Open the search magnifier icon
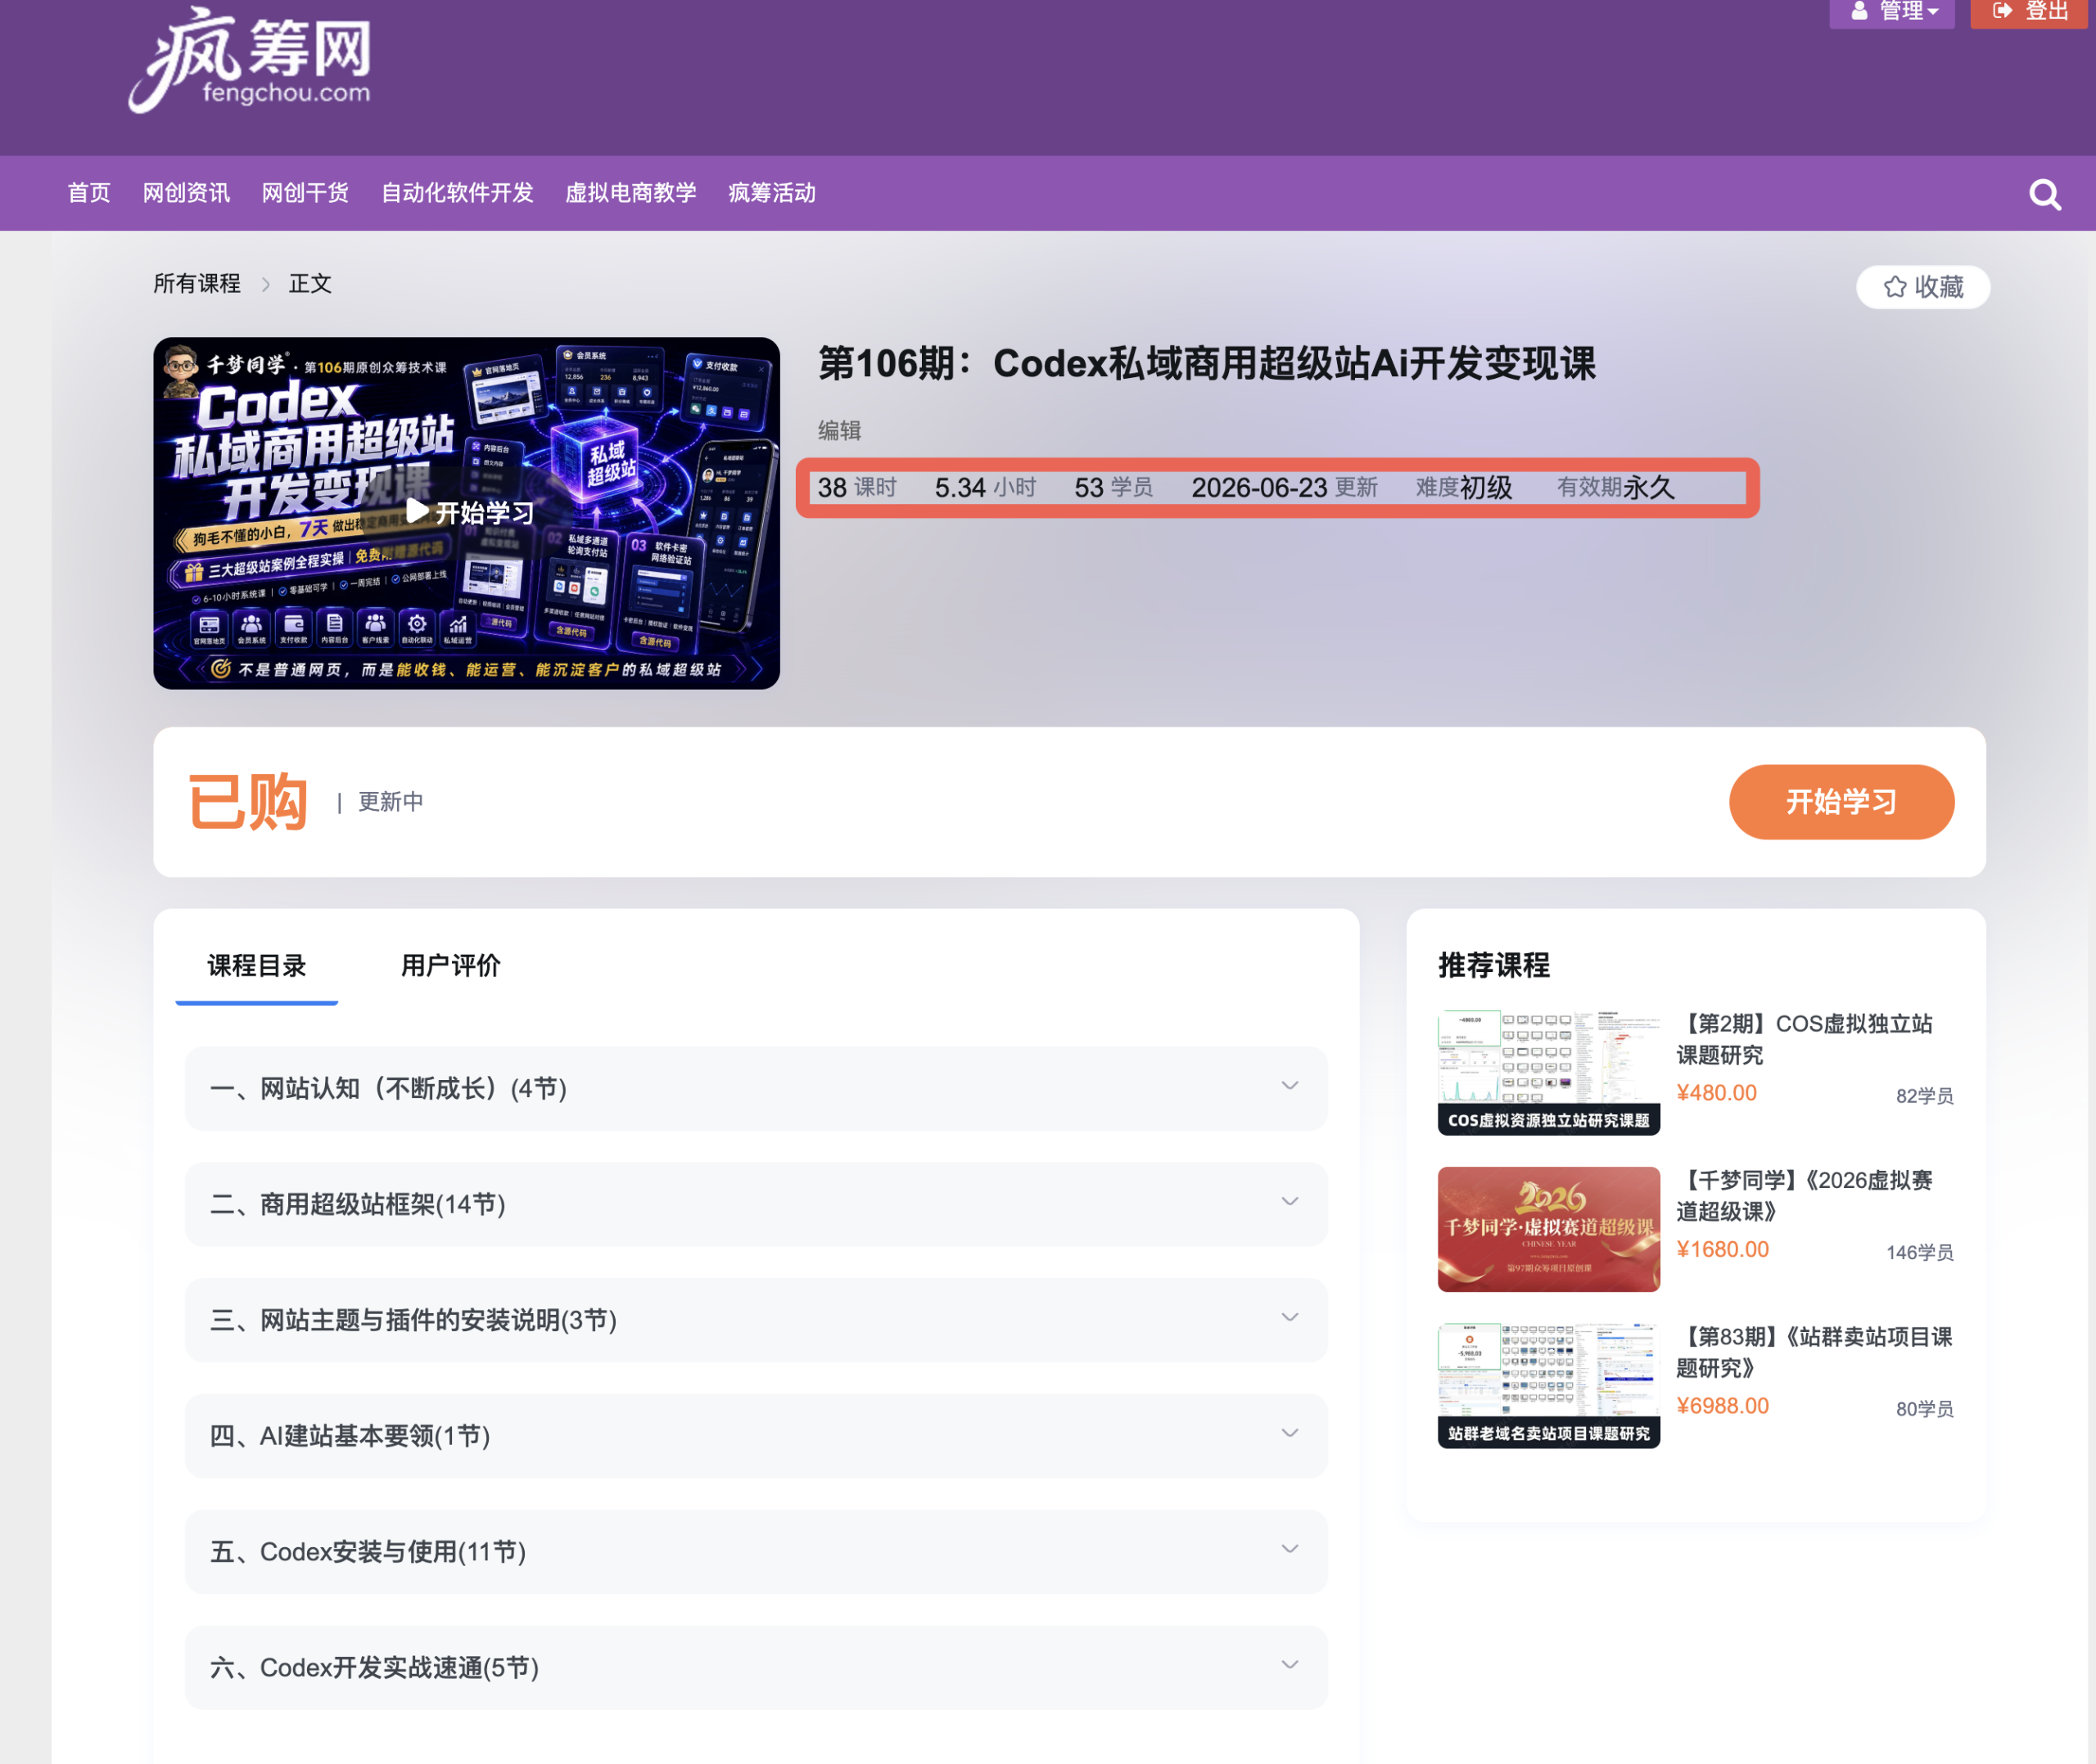 pyautogui.click(x=2044, y=194)
